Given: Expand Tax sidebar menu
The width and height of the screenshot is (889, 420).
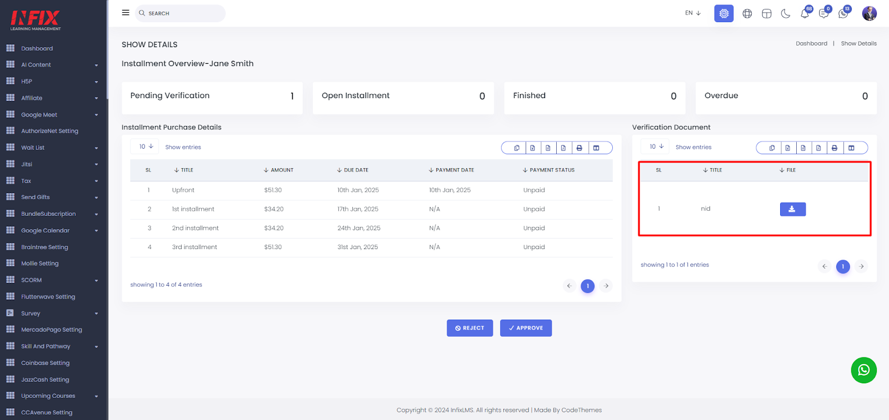Looking at the screenshot, I should click(53, 181).
